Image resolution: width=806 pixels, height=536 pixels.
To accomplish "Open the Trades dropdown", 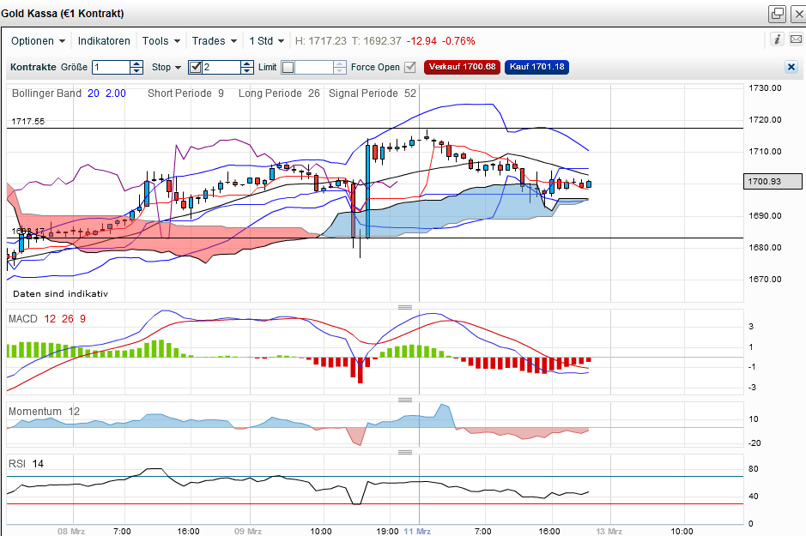I will 212,40.
